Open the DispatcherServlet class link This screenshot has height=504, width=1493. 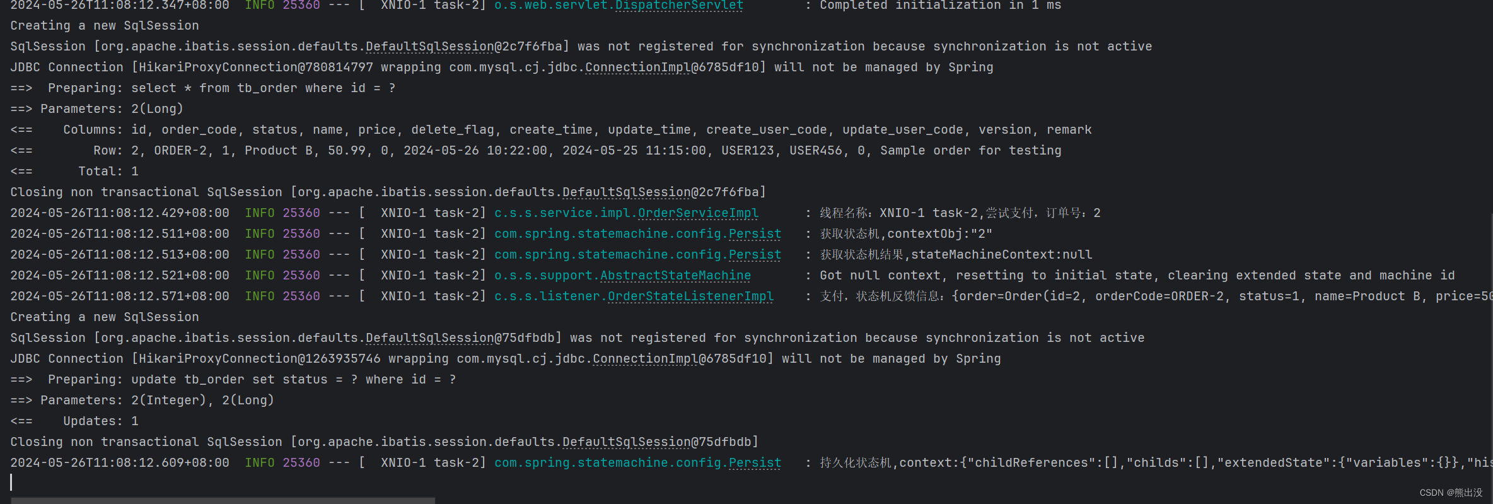[x=679, y=6]
